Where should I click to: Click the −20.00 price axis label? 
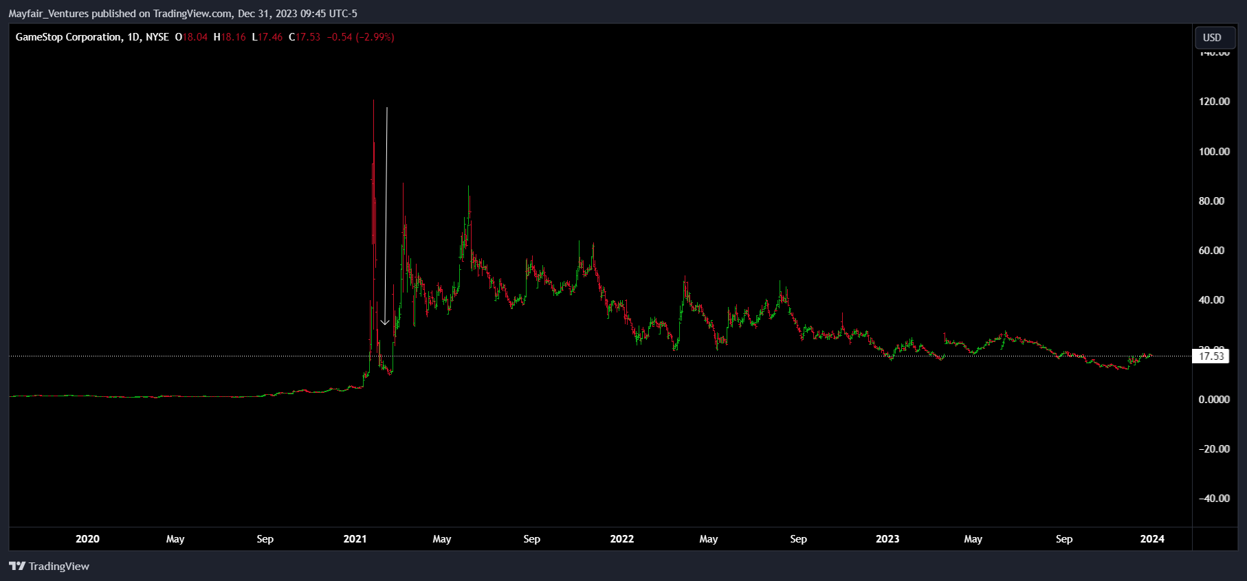(1214, 449)
